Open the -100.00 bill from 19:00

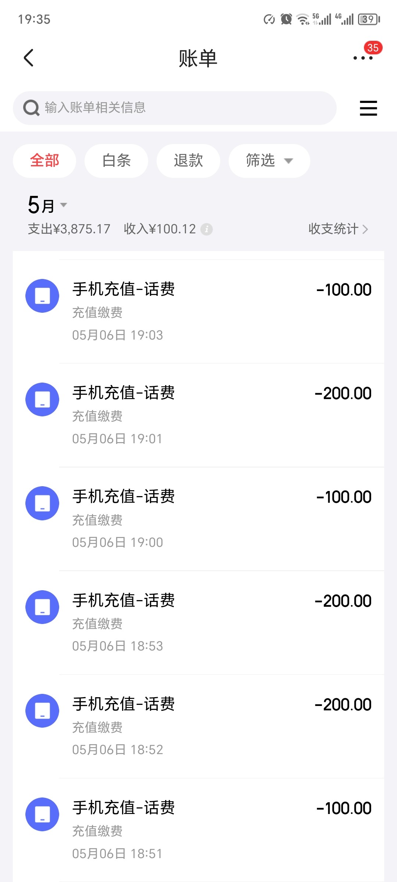pos(221,519)
